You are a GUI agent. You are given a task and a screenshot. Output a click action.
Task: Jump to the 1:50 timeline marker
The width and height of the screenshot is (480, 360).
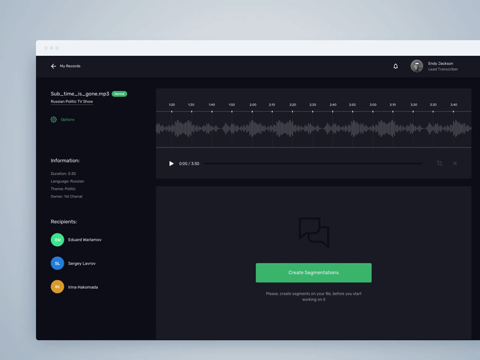(x=232, y=104)
